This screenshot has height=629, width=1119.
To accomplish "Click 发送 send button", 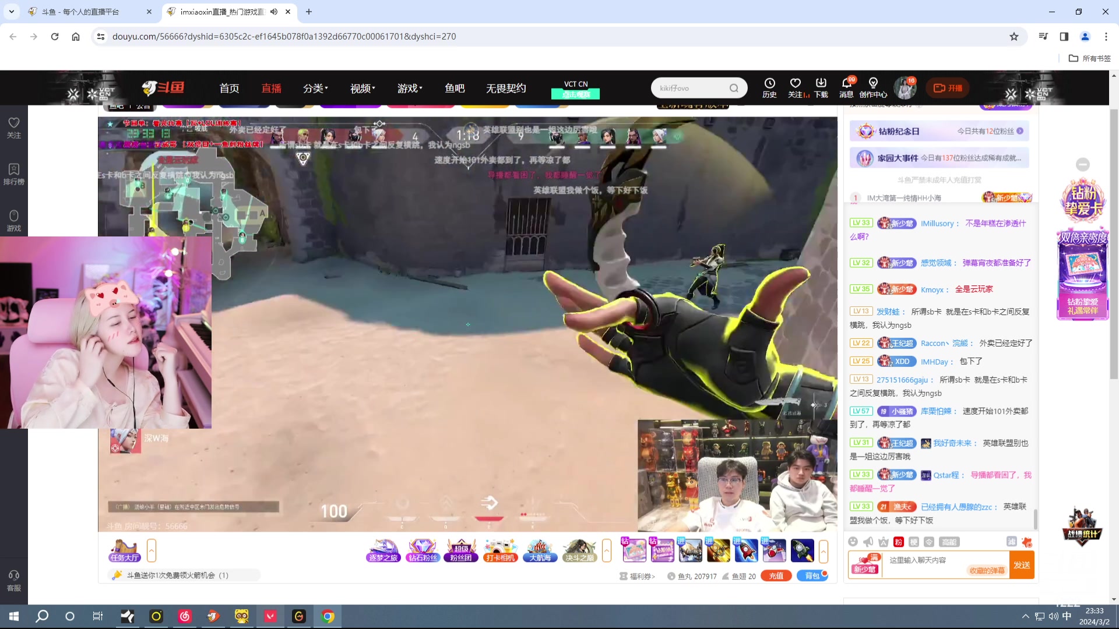I will point(1022,565).
